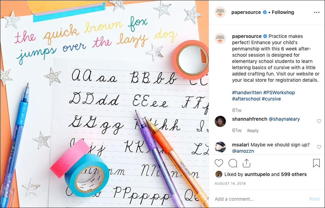Open aunttupelo liker avatar
The height and width of the screenshot is (208, 325).
pos(219,174)
